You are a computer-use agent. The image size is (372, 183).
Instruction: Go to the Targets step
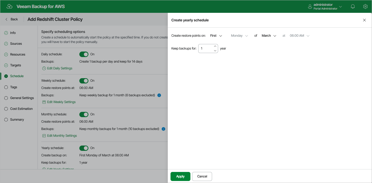16,65
